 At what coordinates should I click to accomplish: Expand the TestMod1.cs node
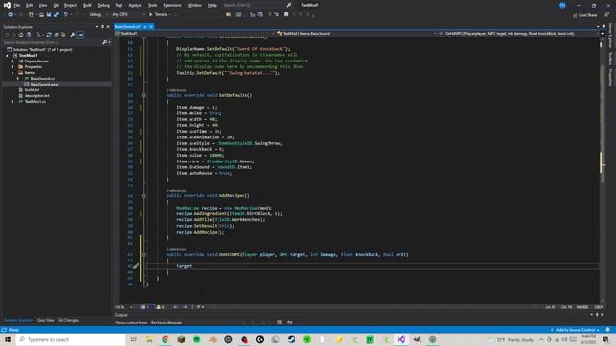tap(13, 102)
